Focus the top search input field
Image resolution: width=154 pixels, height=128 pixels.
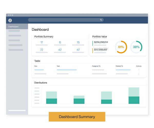click(66, 20)
